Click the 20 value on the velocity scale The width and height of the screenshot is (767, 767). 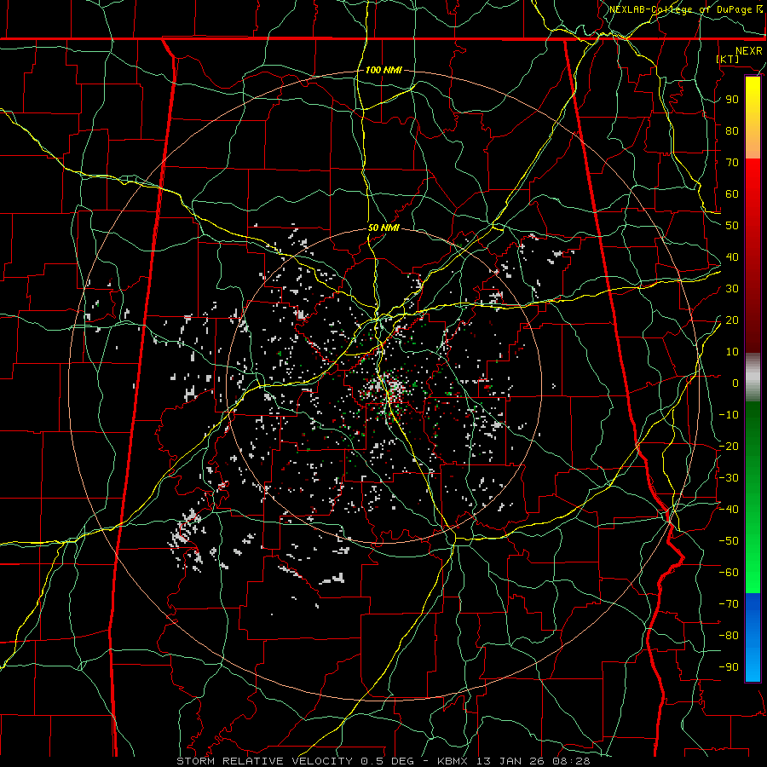click(x=732, y=320)
